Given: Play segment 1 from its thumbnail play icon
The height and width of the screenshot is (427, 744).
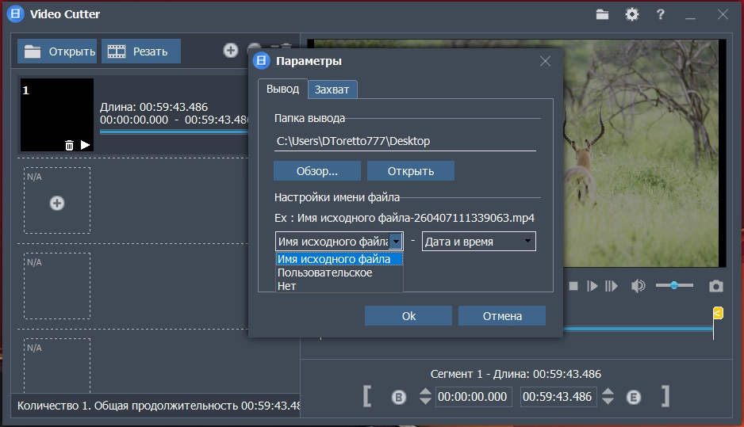Looking at the screenshot, I should point(85,144).
